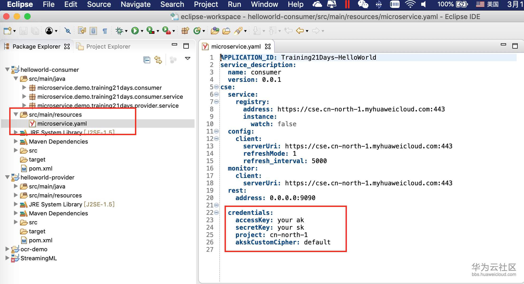Viewport: 524px width, 284px height.
Task: Click the WeChat icon in the menu bar
Action: coord(363,4)
